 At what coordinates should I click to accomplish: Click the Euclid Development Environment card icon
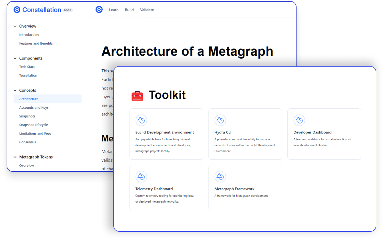click(x=141, y=120)
